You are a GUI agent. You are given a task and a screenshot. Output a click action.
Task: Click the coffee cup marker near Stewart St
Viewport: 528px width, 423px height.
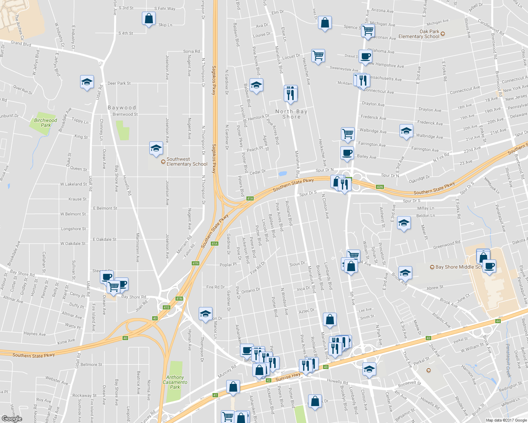click(107, 277)
